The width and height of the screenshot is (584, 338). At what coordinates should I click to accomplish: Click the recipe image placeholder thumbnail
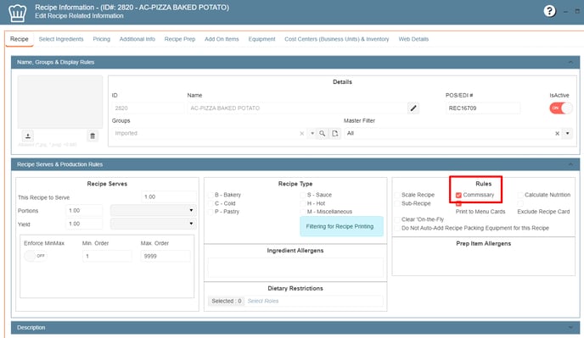click(60, 102)
